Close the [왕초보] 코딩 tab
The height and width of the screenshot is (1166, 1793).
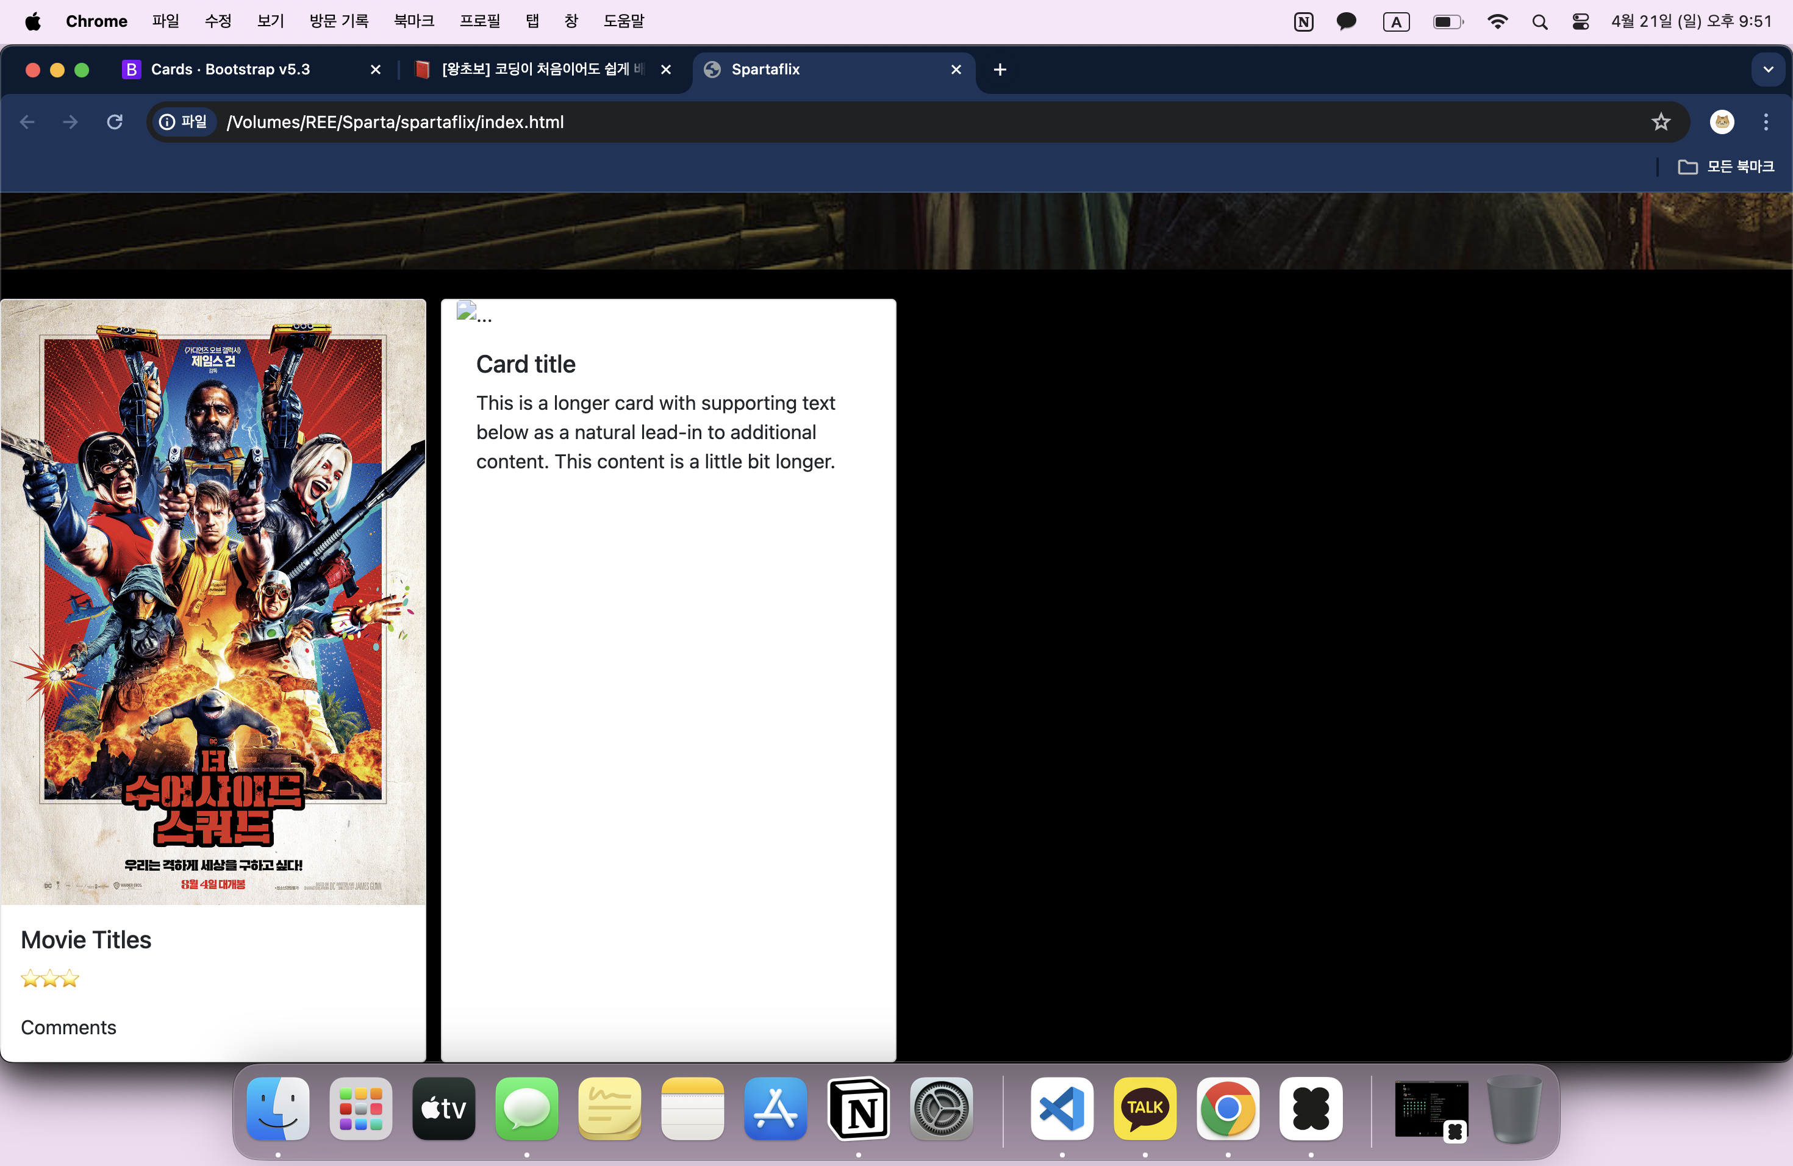point(666,70)
